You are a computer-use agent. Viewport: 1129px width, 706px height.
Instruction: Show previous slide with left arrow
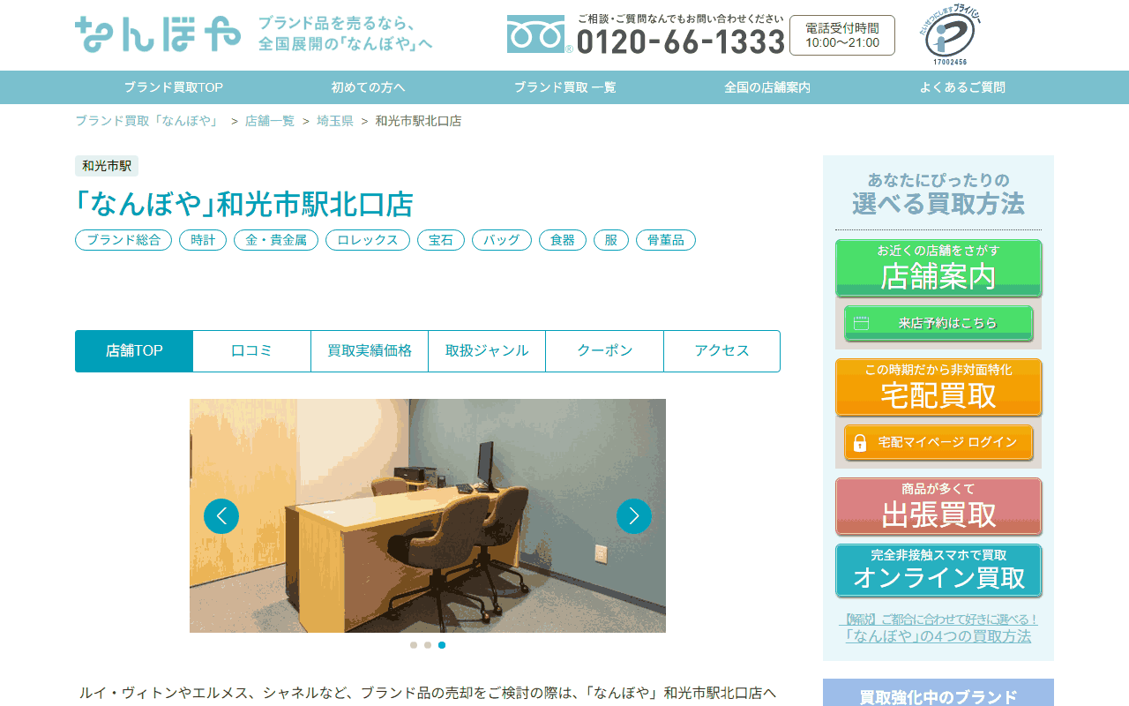[x=221, y=516]
